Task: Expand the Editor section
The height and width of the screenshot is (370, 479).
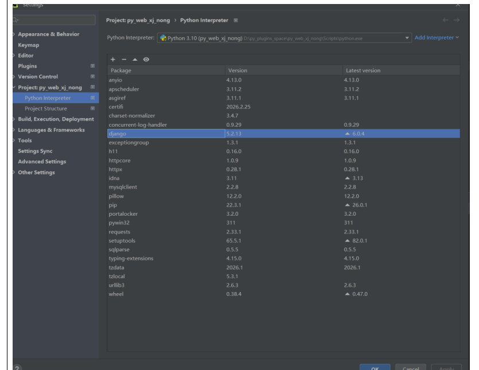Action: point(14,55)
